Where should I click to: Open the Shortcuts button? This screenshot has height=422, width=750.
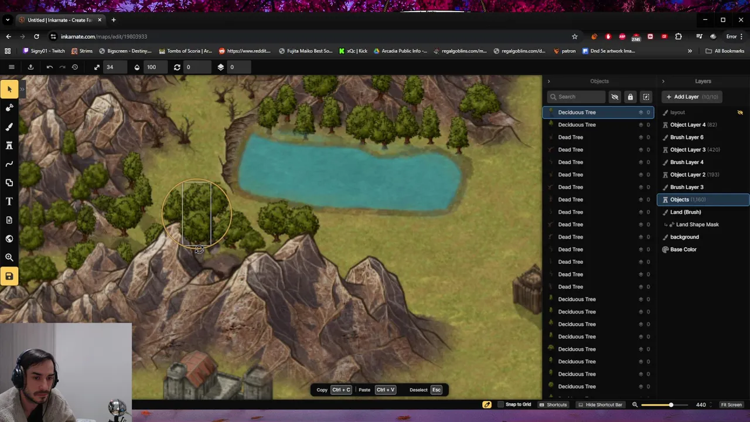click(553, 404)
